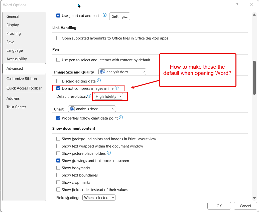Open Default resolution High fidelity dropdown
The height and width of the screenshot is (212, 259).
(x=108, y=96)
